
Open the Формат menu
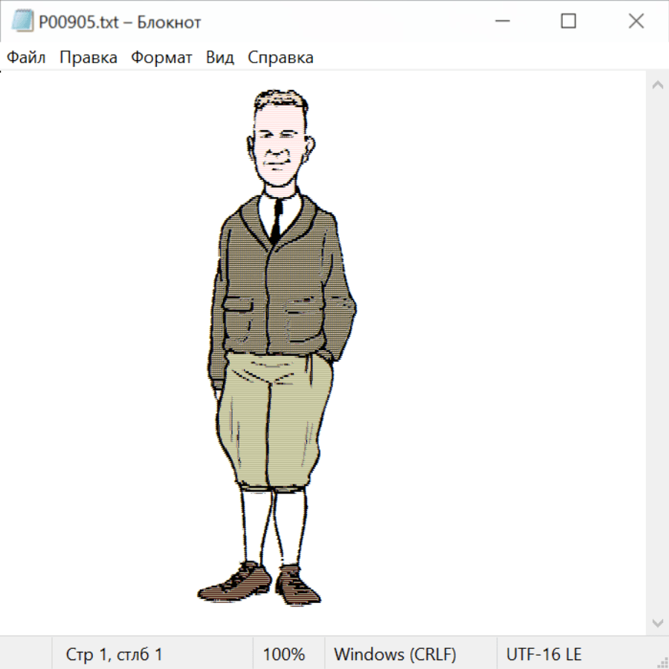click(161, 57)
